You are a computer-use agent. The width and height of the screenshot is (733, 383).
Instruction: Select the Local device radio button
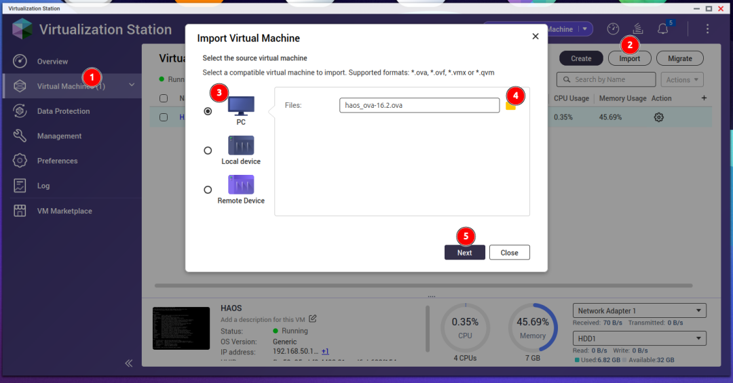click(x=208, y=150)
